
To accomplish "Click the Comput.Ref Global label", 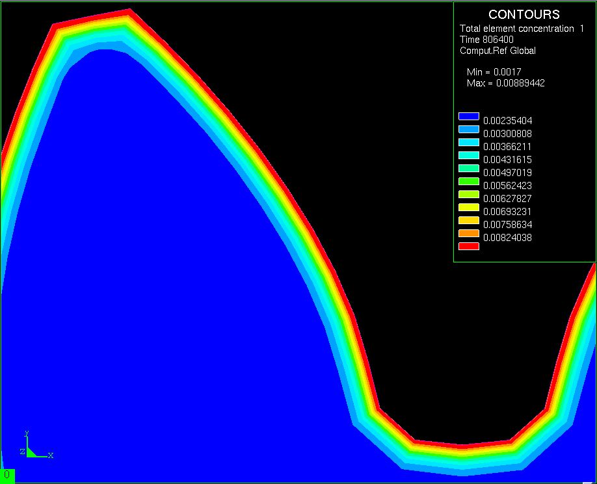I will [497, 51].
